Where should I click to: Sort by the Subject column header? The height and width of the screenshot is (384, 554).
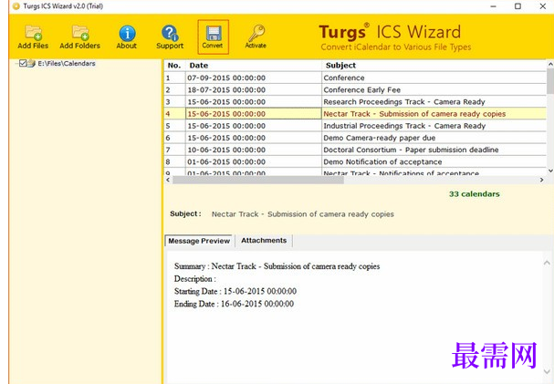coord(434,66)
